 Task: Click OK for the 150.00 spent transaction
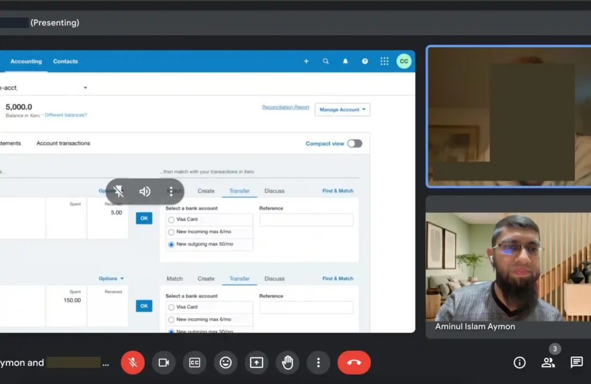pos(144,306)
